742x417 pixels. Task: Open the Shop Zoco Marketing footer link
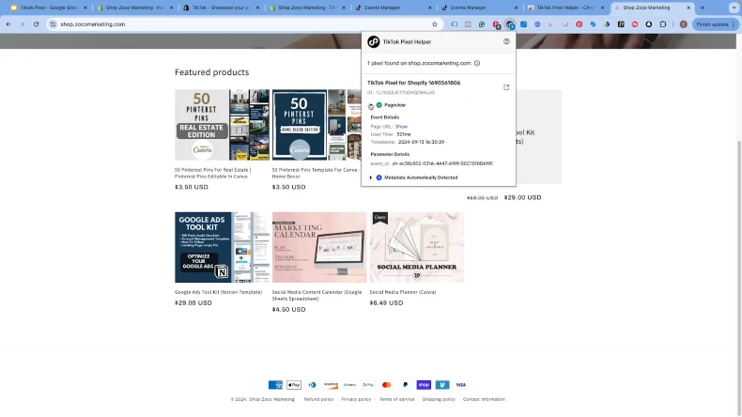271,399
